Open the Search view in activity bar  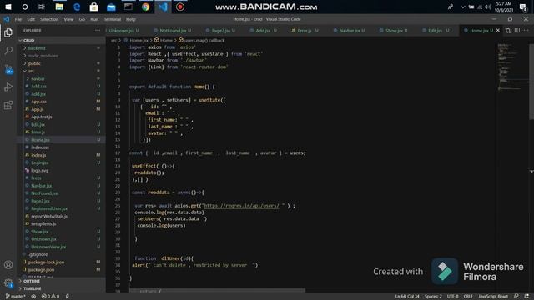8,51
